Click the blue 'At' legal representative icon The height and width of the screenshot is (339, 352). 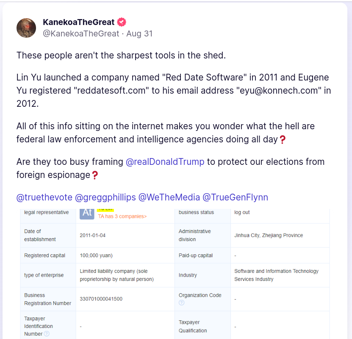coord(87,213)
